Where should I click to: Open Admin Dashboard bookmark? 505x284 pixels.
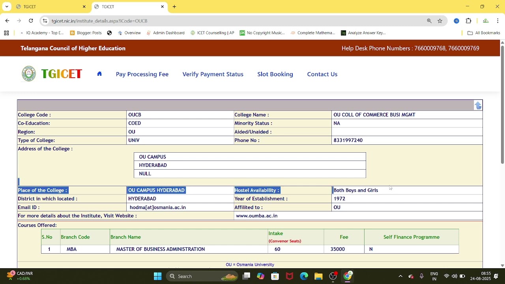click(165, 33)
